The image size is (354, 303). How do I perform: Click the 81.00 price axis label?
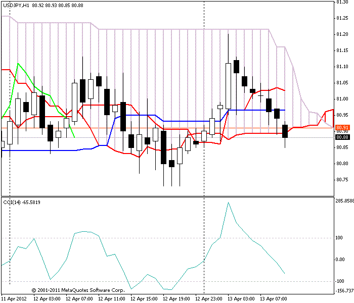point(342,99)
